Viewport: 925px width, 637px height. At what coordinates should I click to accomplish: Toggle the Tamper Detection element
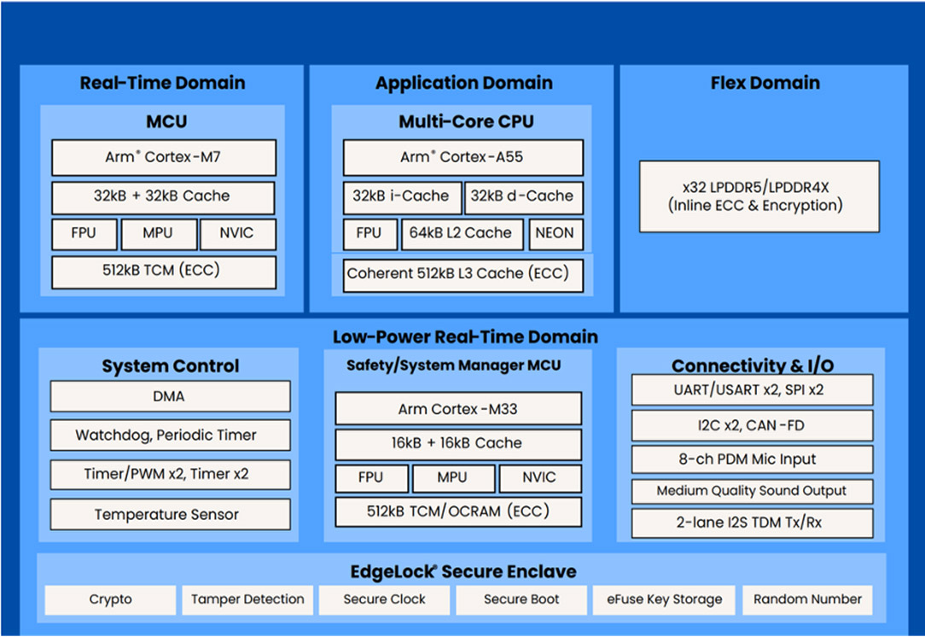click(247, 599)
